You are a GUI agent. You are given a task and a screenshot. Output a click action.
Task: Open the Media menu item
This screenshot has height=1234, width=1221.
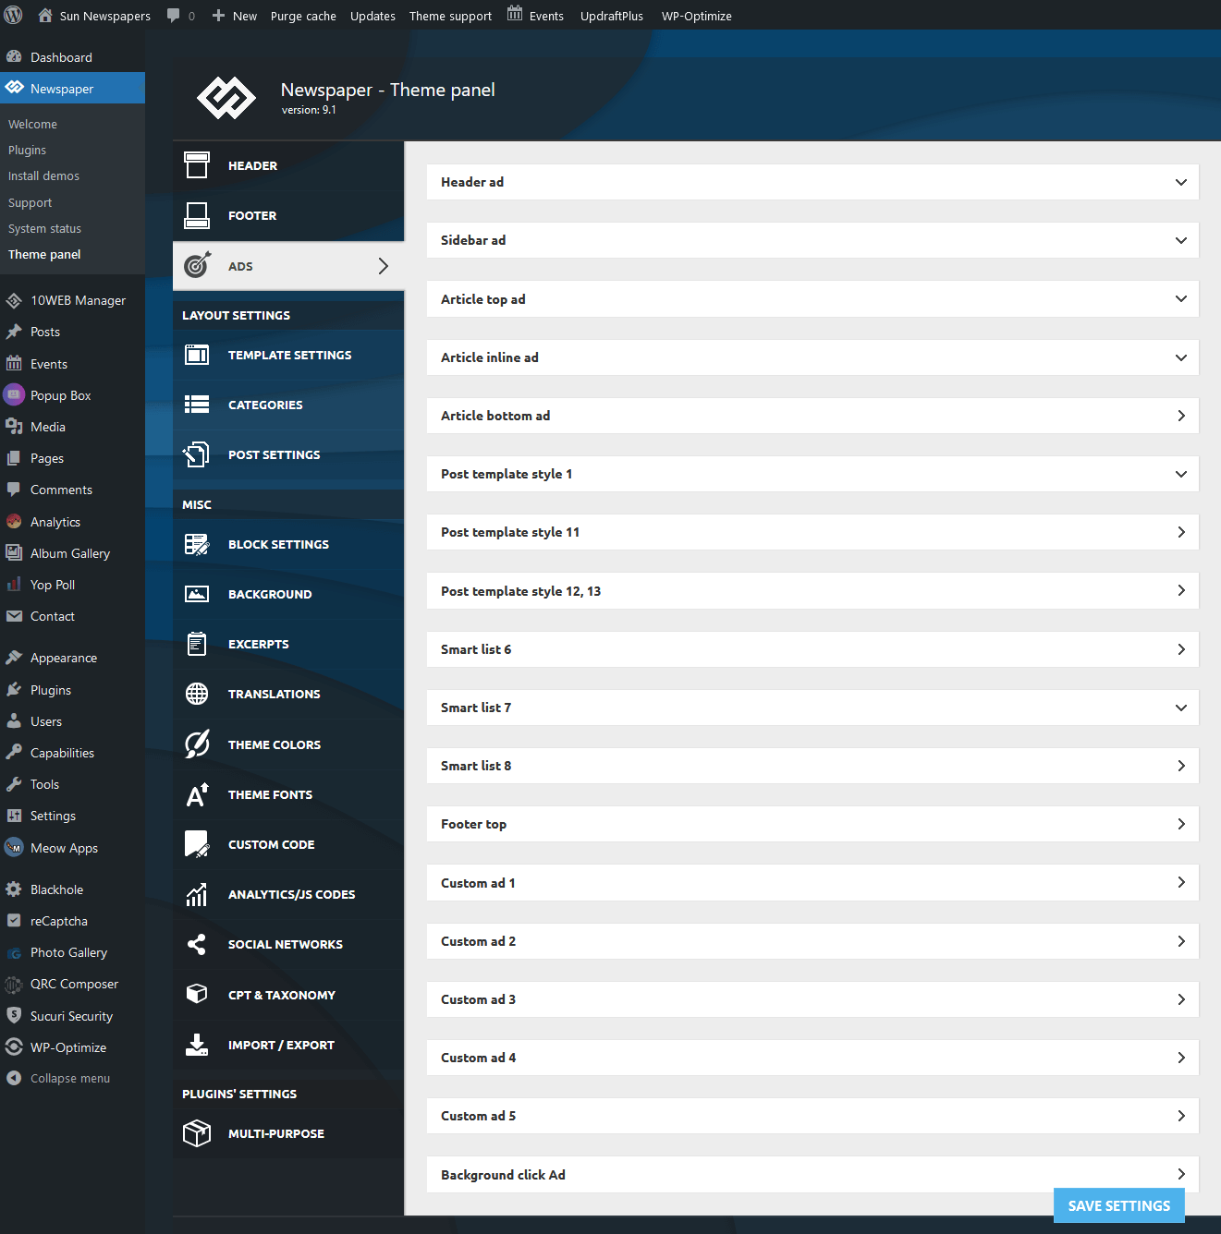[72, 427]
